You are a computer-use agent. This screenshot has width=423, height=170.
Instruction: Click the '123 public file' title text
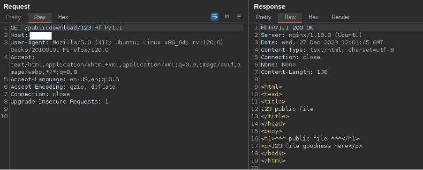point(287,109)
